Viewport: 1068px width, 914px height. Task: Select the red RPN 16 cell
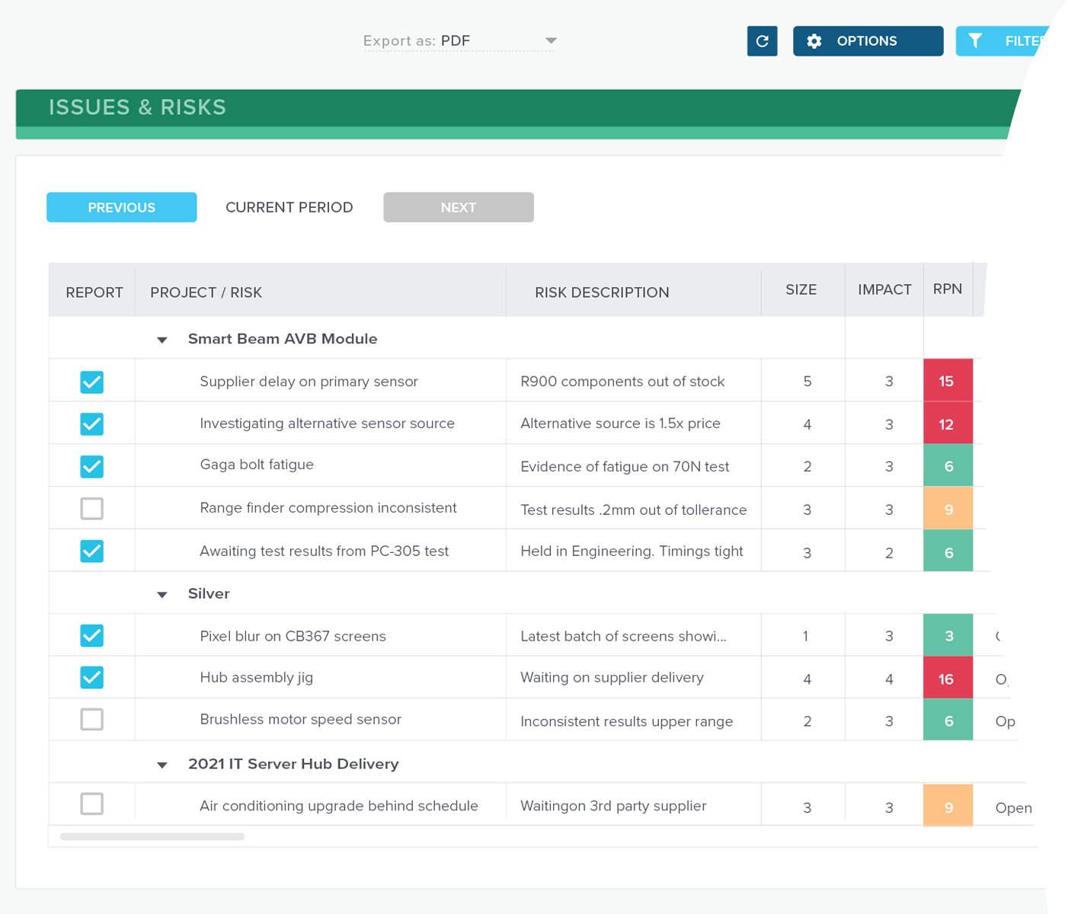(x=947, y=679)
